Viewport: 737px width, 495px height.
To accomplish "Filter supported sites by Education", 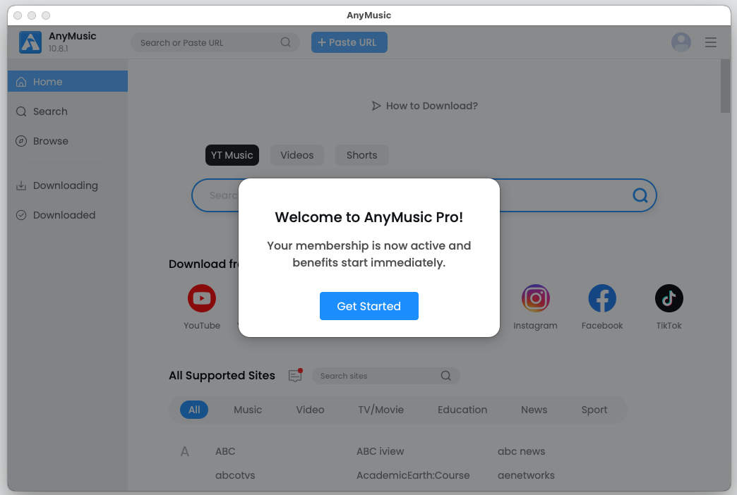I will tap(462, 410).
